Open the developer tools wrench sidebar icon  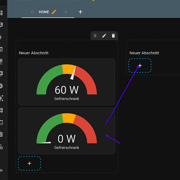pyautogui.click(x=1, y=170)
